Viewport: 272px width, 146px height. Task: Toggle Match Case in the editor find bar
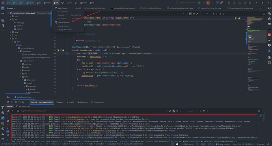(190, 14)
